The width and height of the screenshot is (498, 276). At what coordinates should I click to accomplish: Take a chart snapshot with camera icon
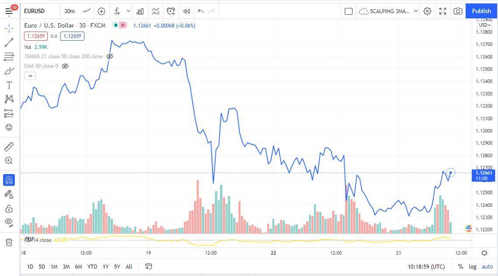tap(458, 11)
